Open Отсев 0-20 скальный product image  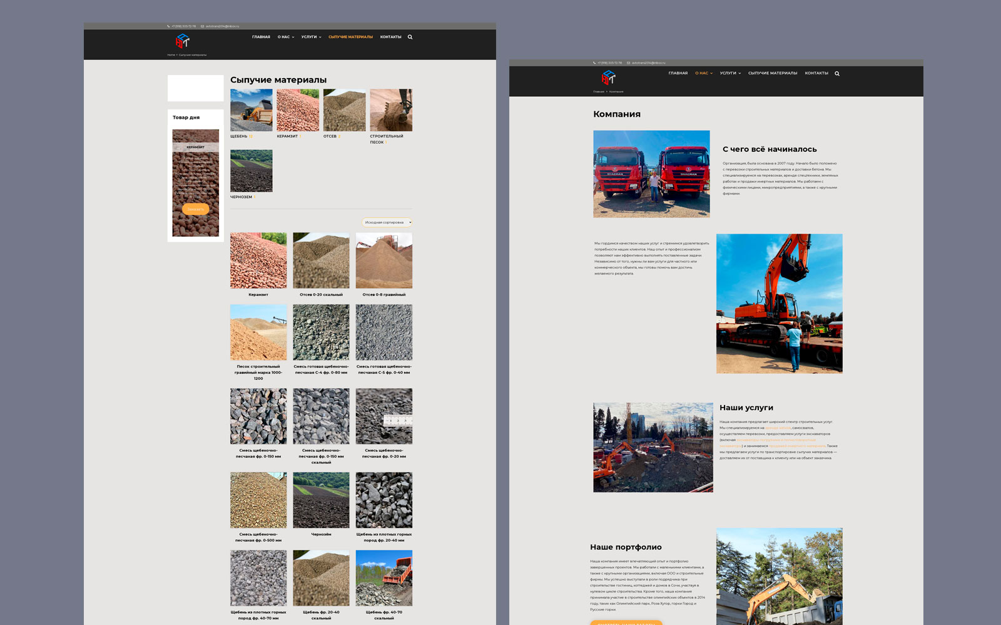(321, 261)
